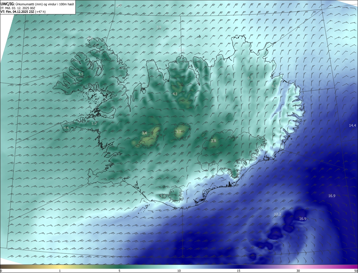Click the 4.1 value label on the map
This screenshot has width=358, height=273.
[175, 94]
